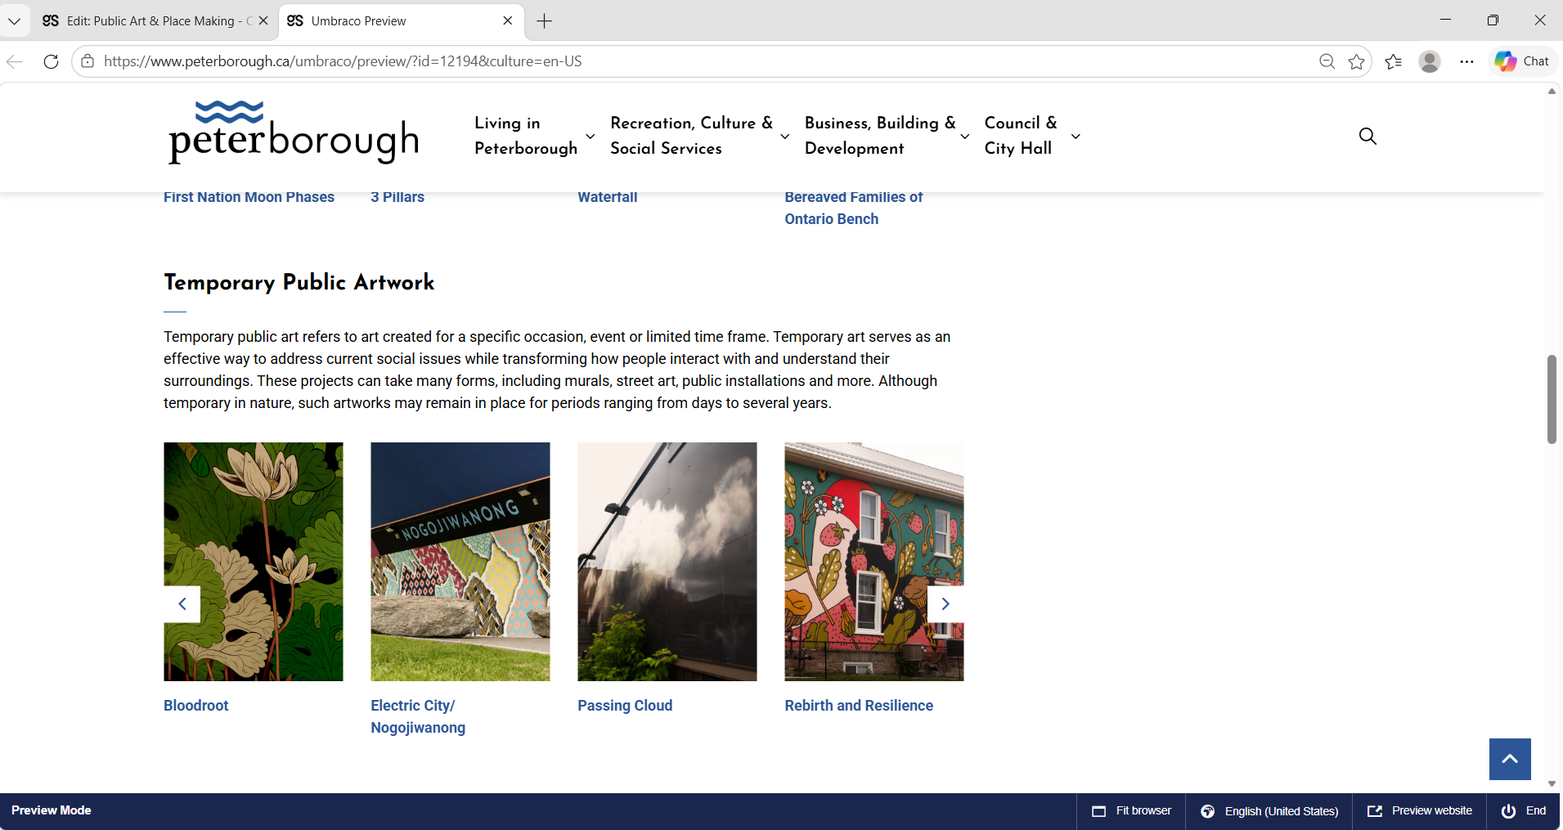Close the Edit: Public Art tab
Viewport: 1563px width, 830px height.
pos(263,20)
